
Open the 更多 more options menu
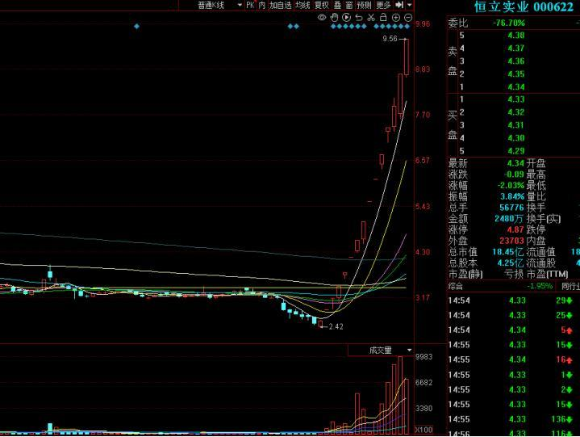(383, 5)
